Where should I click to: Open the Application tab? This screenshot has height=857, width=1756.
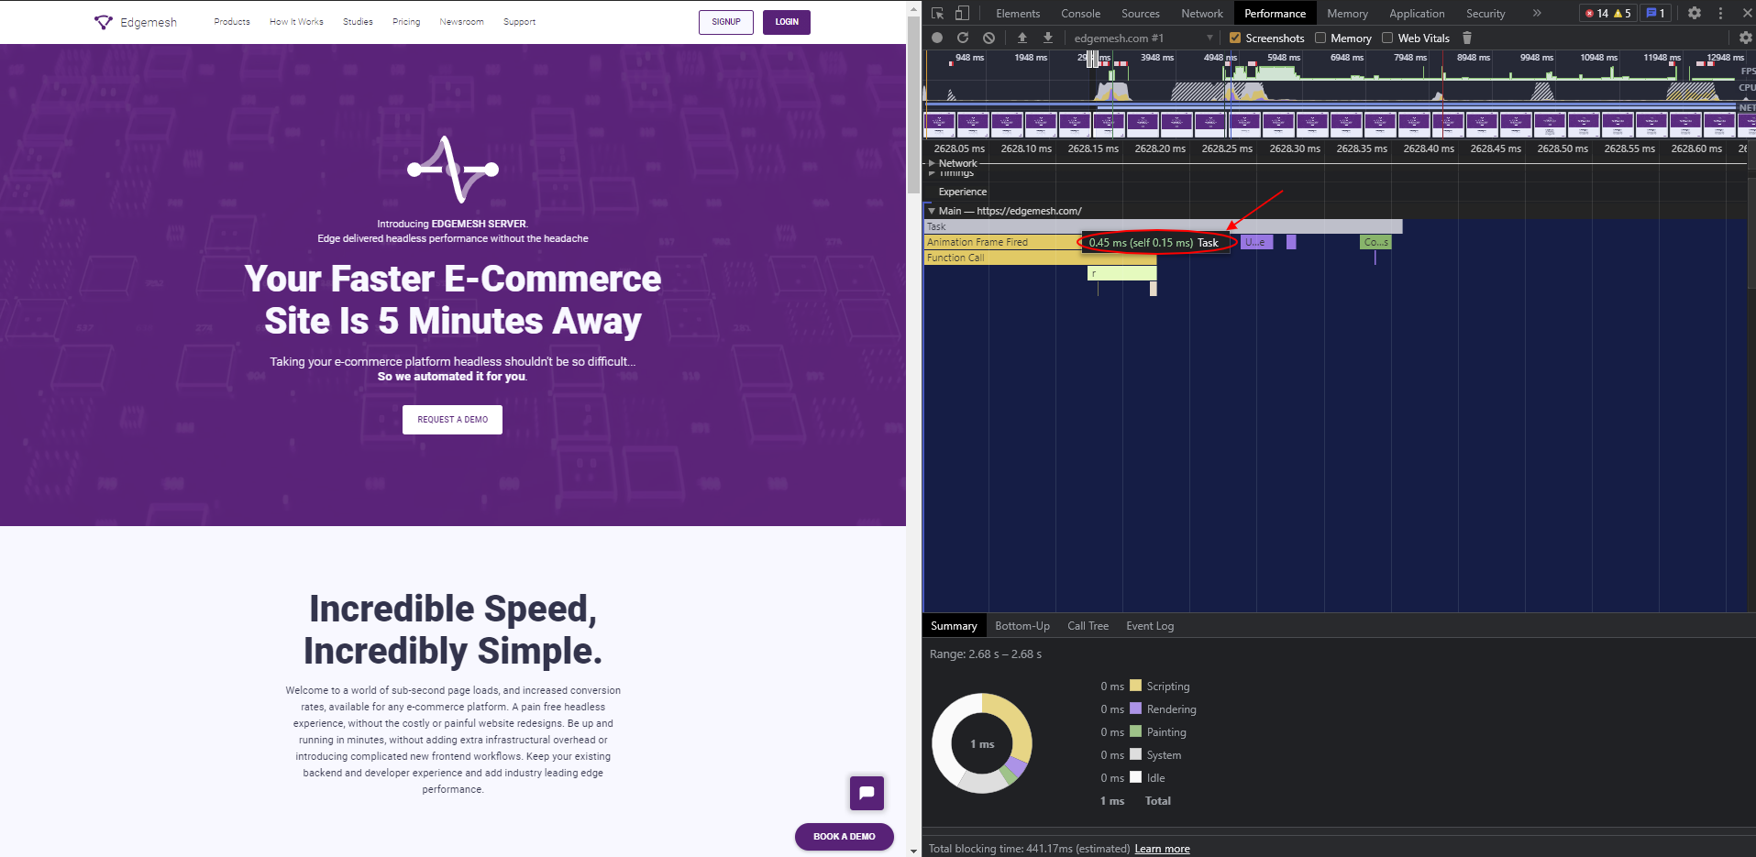pyautogui.click(x=1417, y=13)
